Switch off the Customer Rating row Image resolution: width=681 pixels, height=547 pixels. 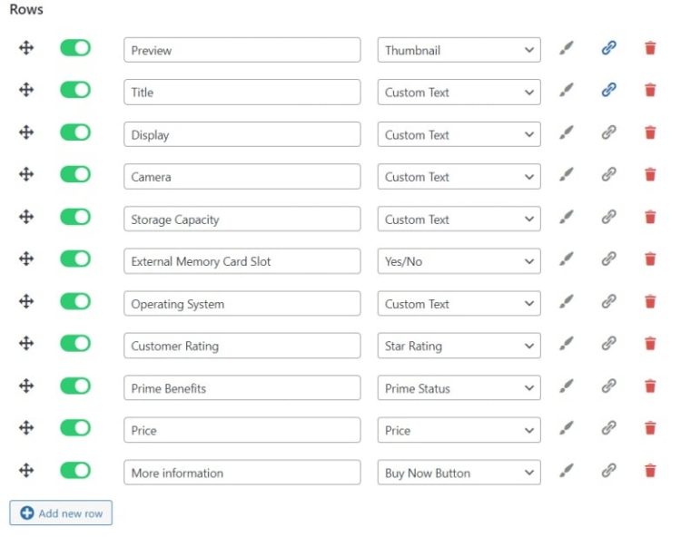coord(75,344)
